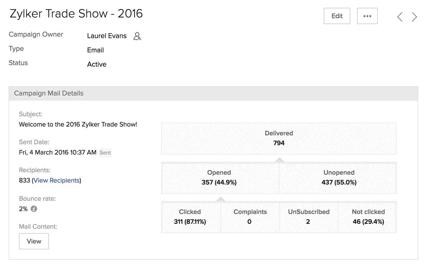The width and height of the screenshot is (427, 267).
Task: Click View button under Mail Content
Action: click(x=34, y=241)
